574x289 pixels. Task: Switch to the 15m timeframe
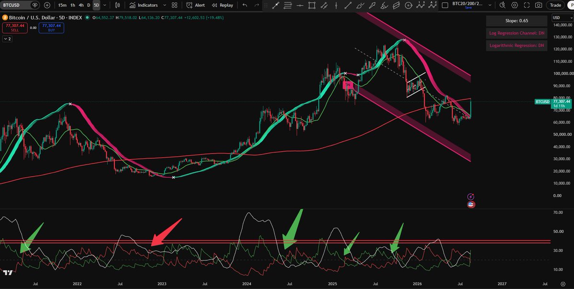click(x=62, y=5)
